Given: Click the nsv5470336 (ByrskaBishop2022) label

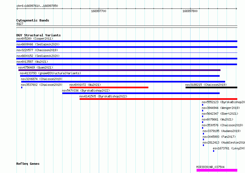Looking at the screenshot, I should [86, 90].
